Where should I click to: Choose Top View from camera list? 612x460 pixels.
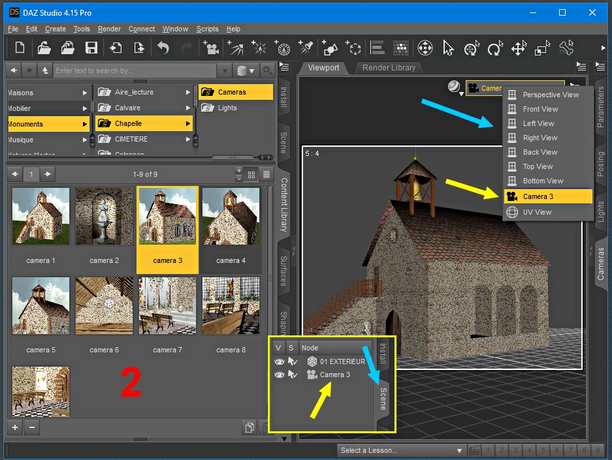pos(549,166)
